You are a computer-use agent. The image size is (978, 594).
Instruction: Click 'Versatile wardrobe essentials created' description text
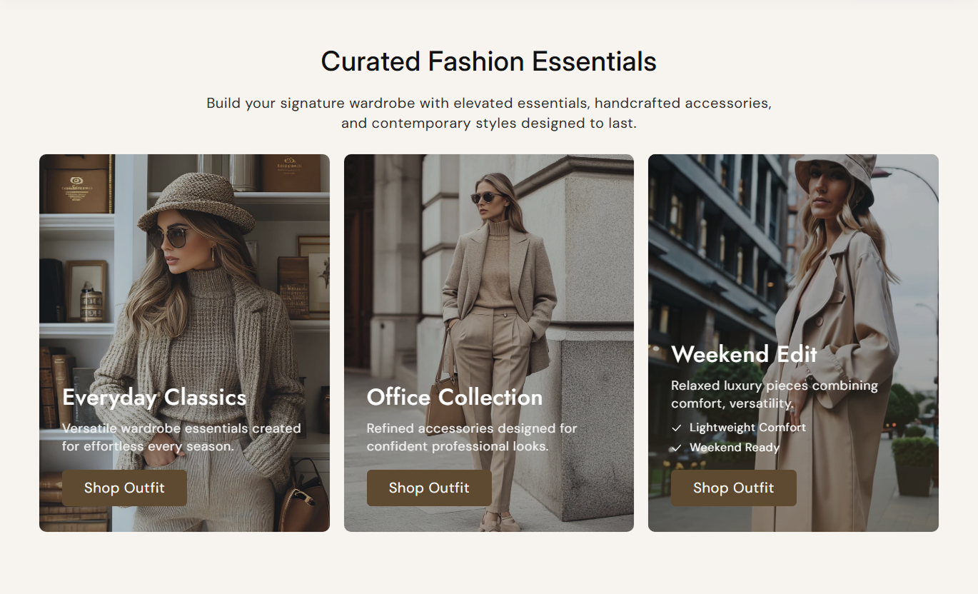click(181, 428)
